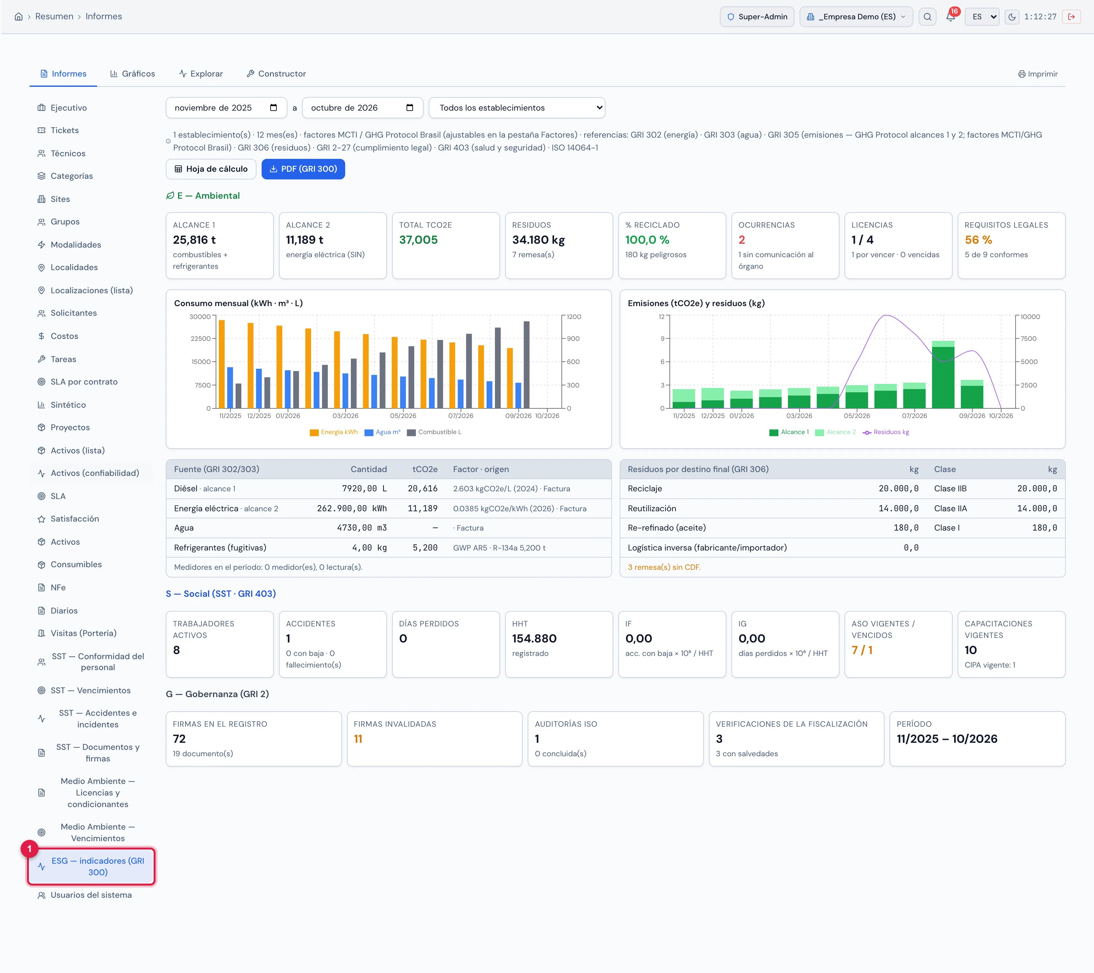The height and width of the screenshot is (973, 1094).
Task: Open the search magnifier icon
Action: [x=928, y=17]
